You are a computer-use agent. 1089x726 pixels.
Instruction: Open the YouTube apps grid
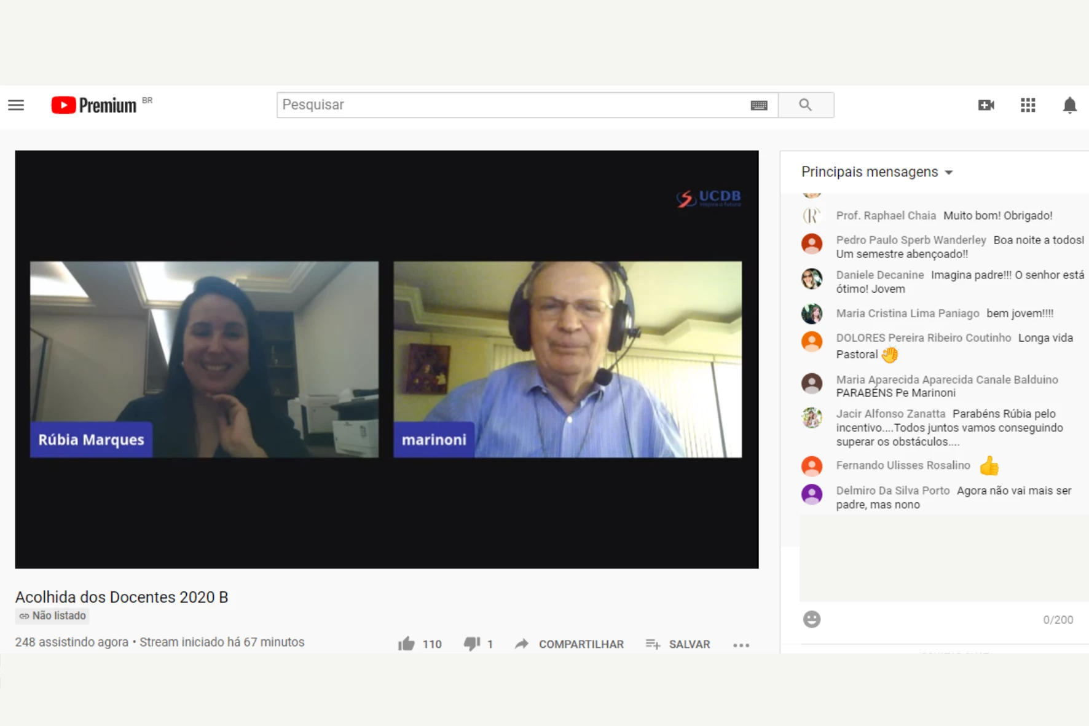point(1028,105)
